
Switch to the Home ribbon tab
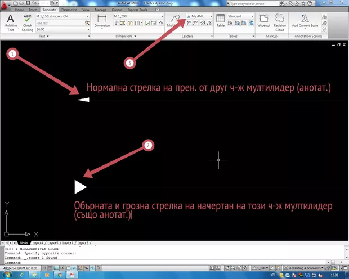[19, 10]
